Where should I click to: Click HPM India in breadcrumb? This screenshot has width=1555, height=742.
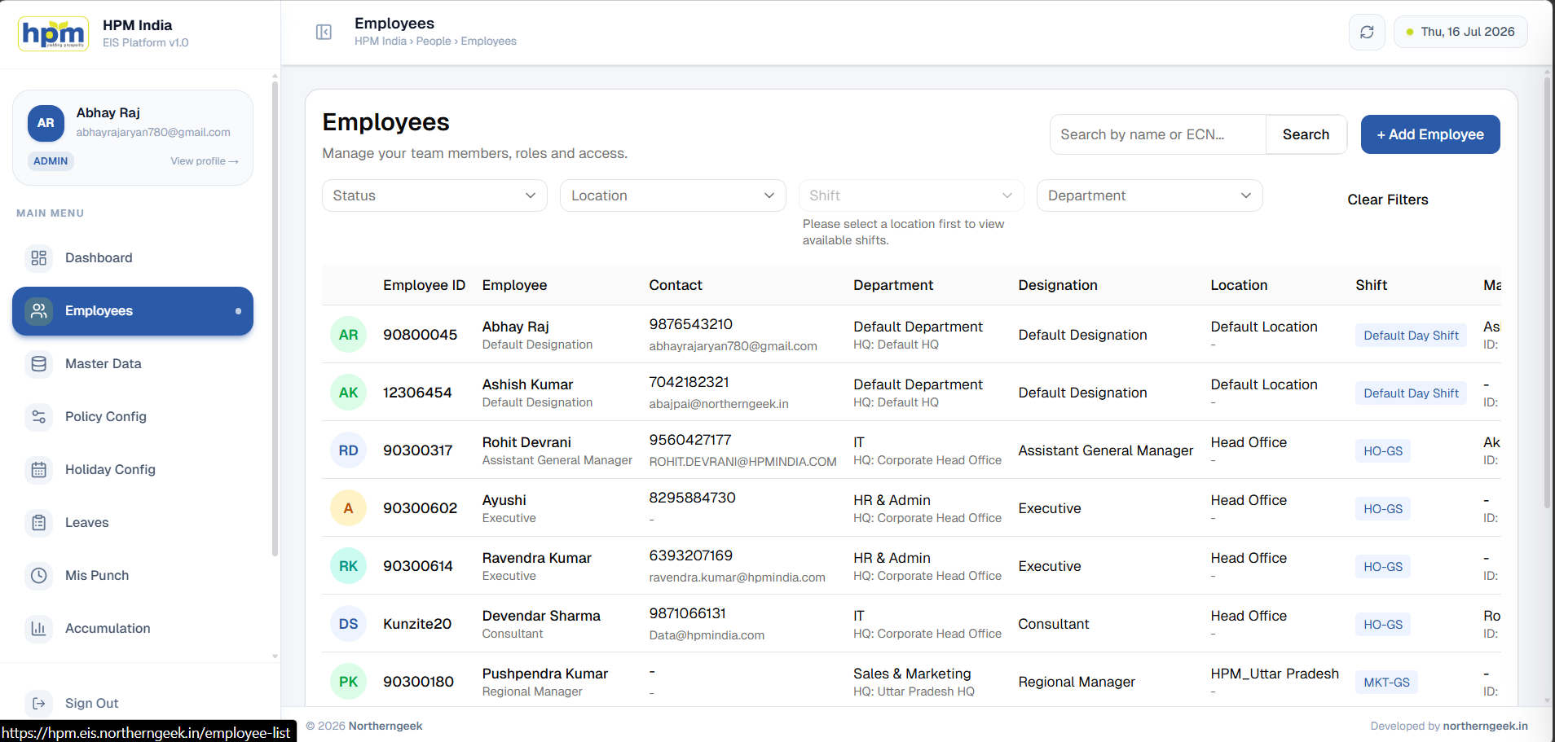coord(380,42)
